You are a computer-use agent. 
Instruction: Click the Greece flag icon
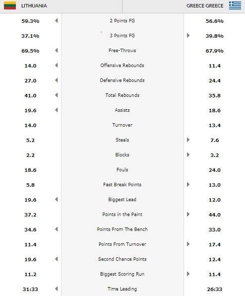235,5
